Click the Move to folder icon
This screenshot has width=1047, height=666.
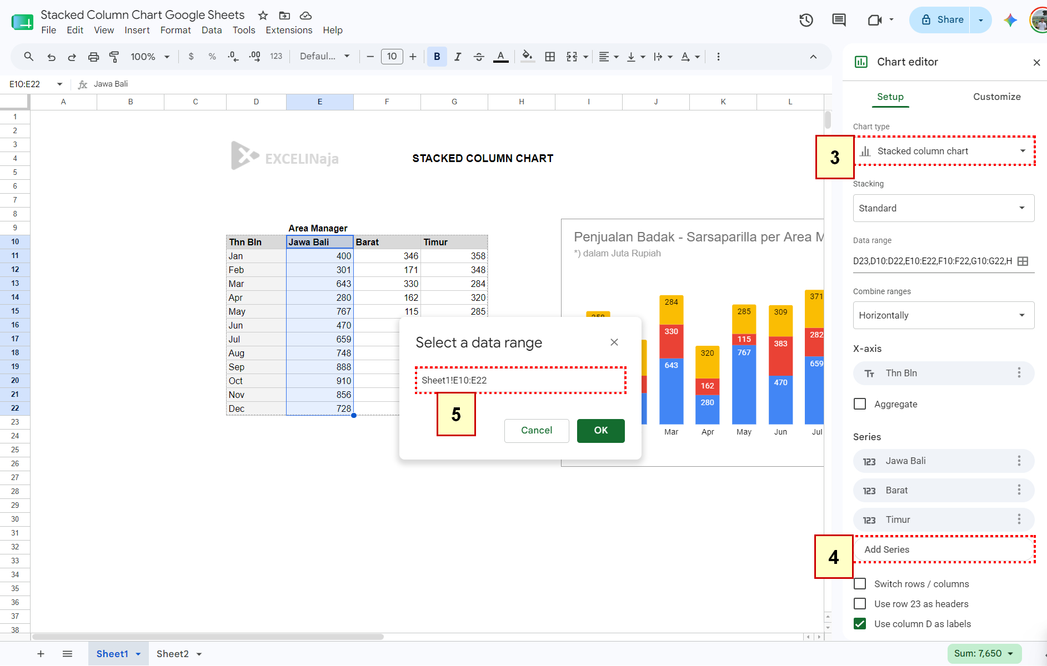(x=284, y=16)
